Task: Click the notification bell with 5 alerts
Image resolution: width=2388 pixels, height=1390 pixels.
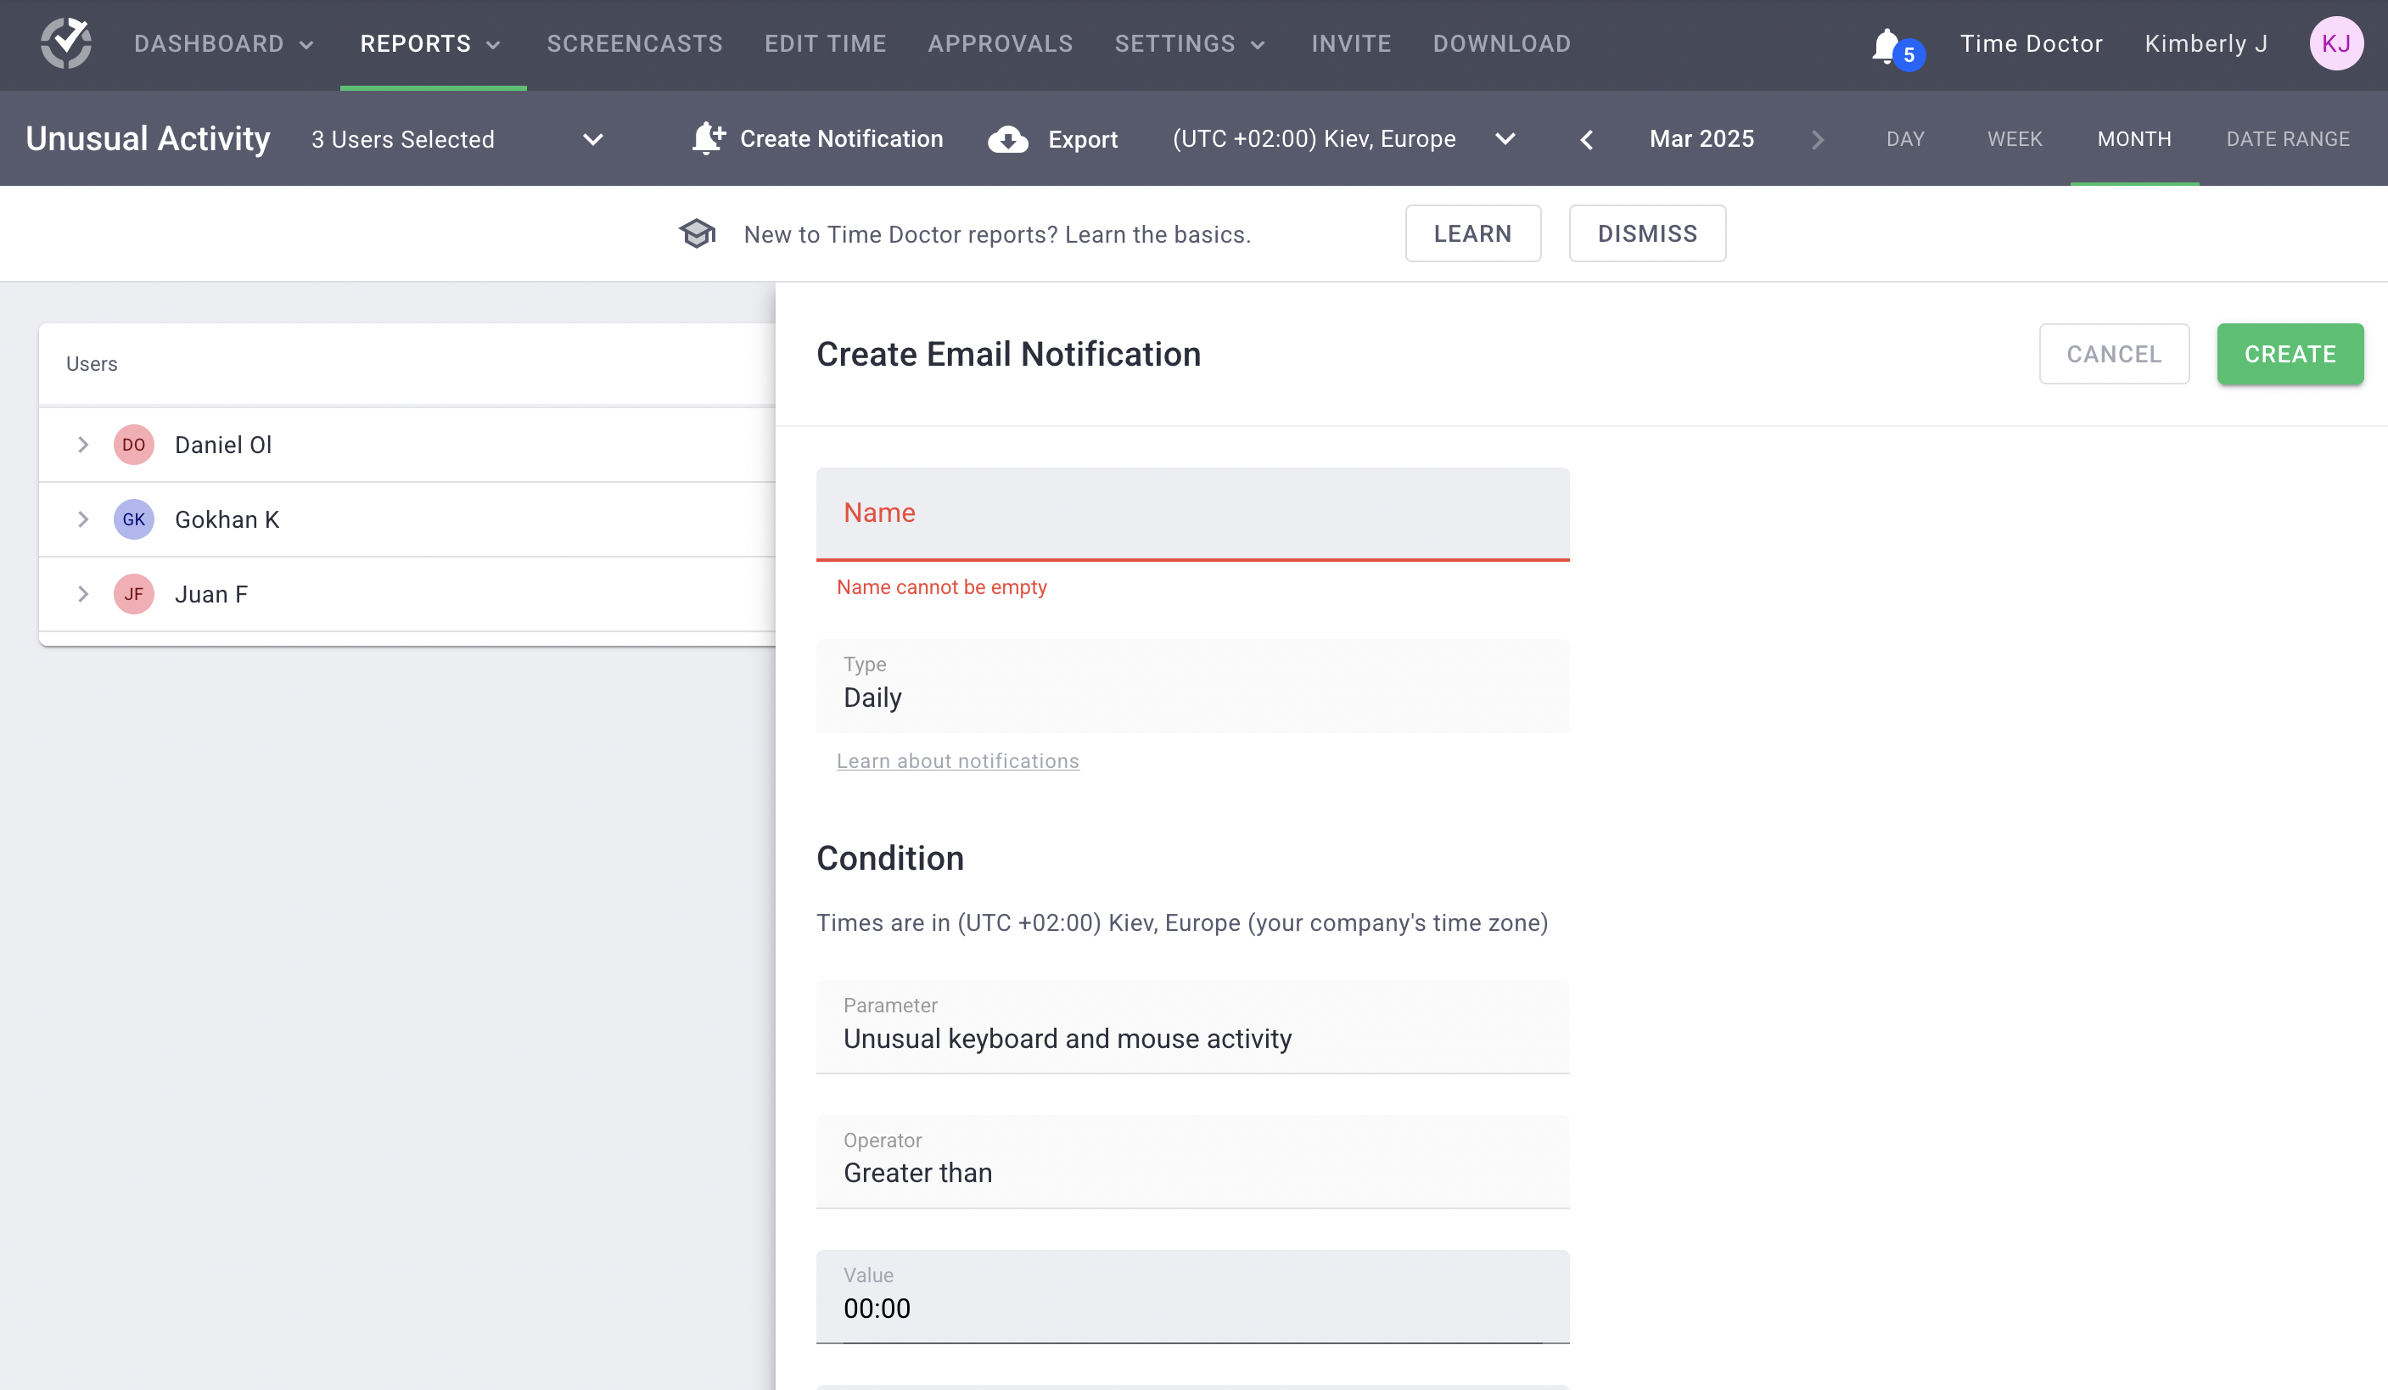Action: [x=1890, y=43]
